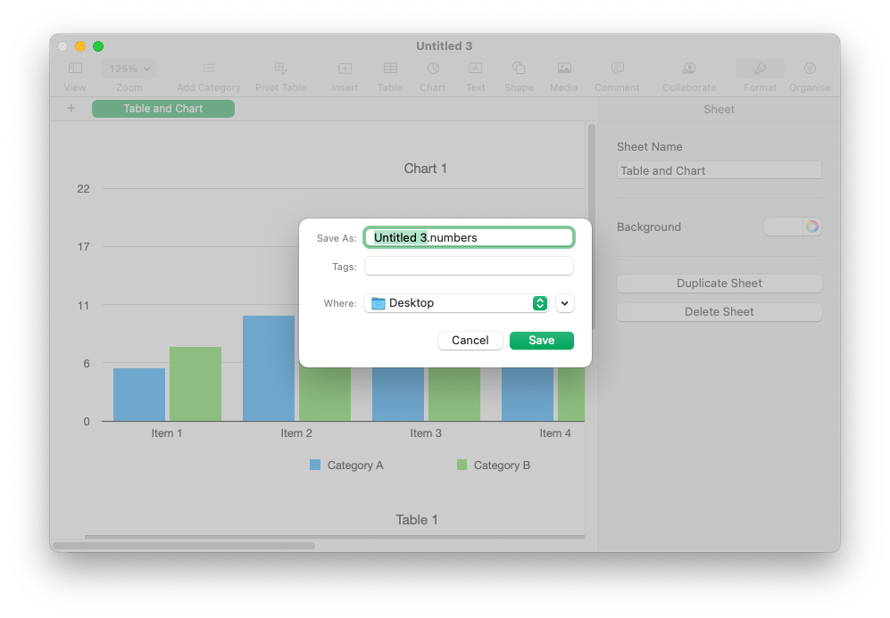The height and width of the screenshot is (618, 890).
Task: Click the Tags input field
Action: (x=469, y=267)
